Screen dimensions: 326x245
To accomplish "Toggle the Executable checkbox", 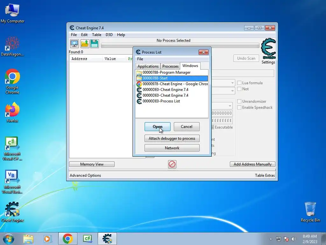I will 213,127.
